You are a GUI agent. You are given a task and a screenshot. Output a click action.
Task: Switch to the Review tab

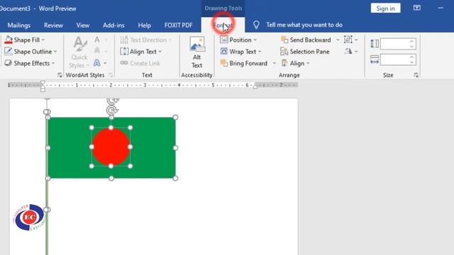point(53,25)
